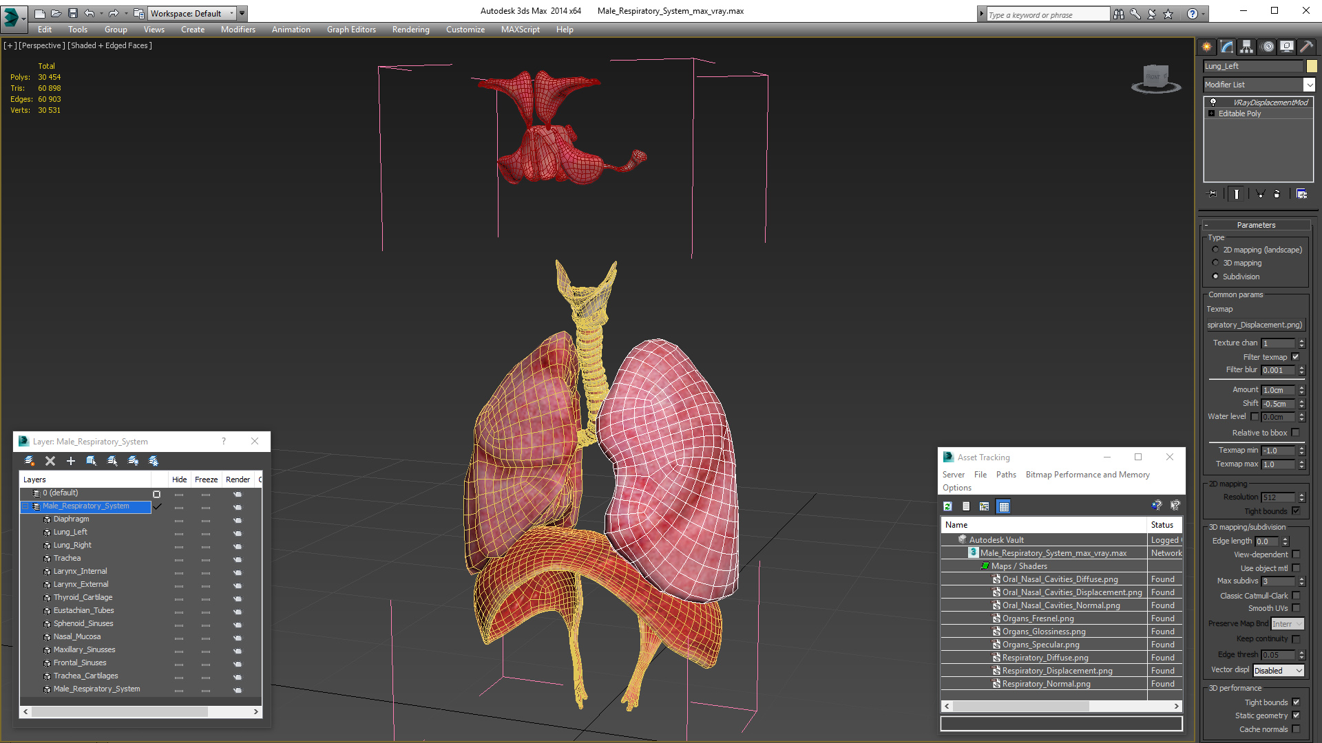Viewport: 1322px width, 743px height.
Task: Click Configure Modifier Sets icon
Action: coord(1301,194)
